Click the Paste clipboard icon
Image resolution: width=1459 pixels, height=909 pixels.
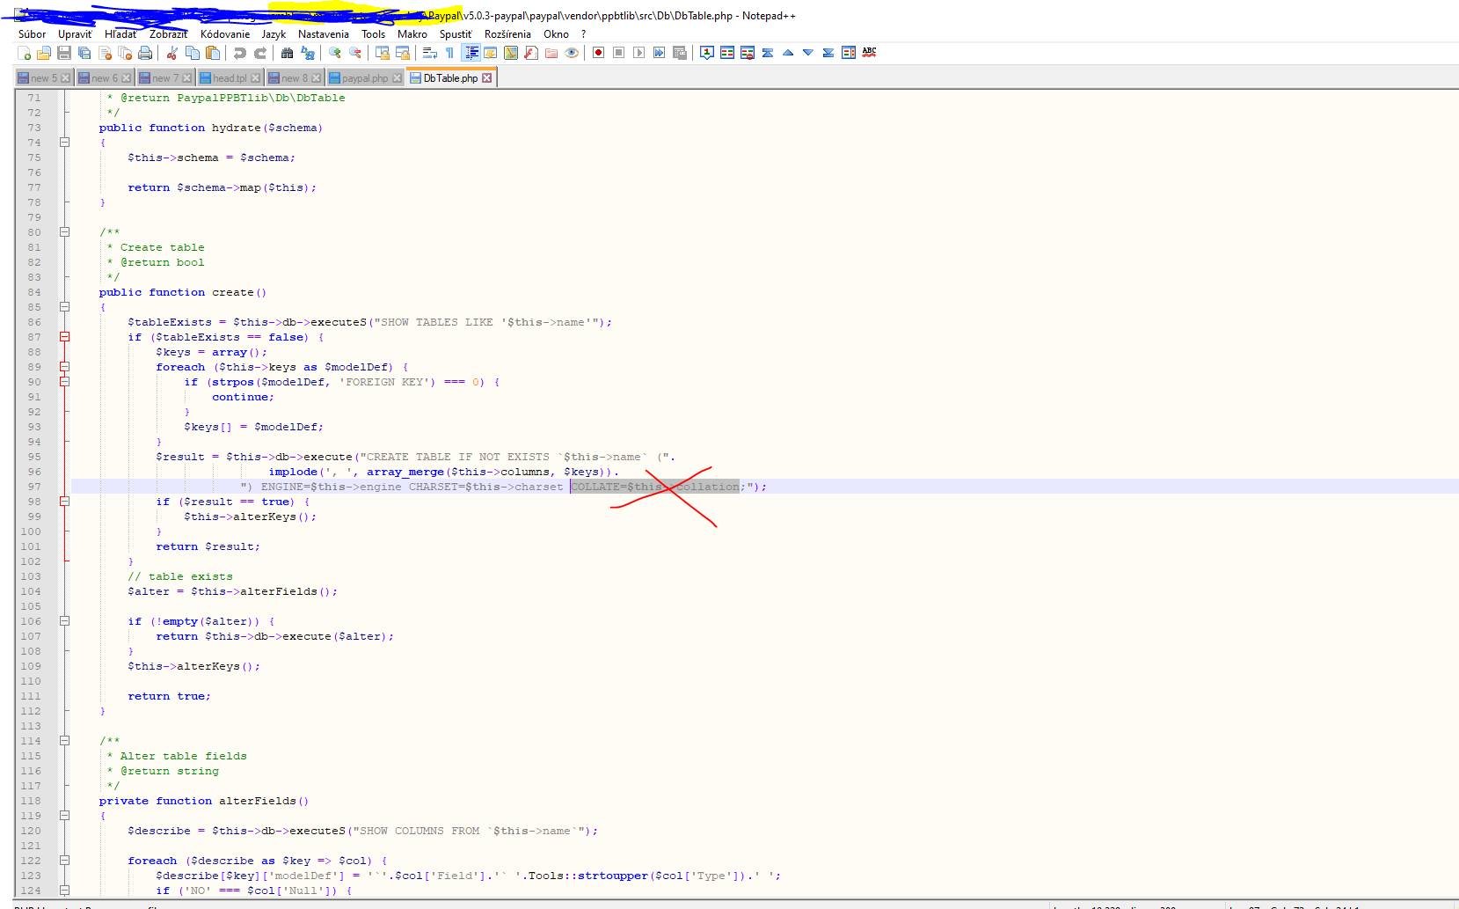click(x=213, y=53)
